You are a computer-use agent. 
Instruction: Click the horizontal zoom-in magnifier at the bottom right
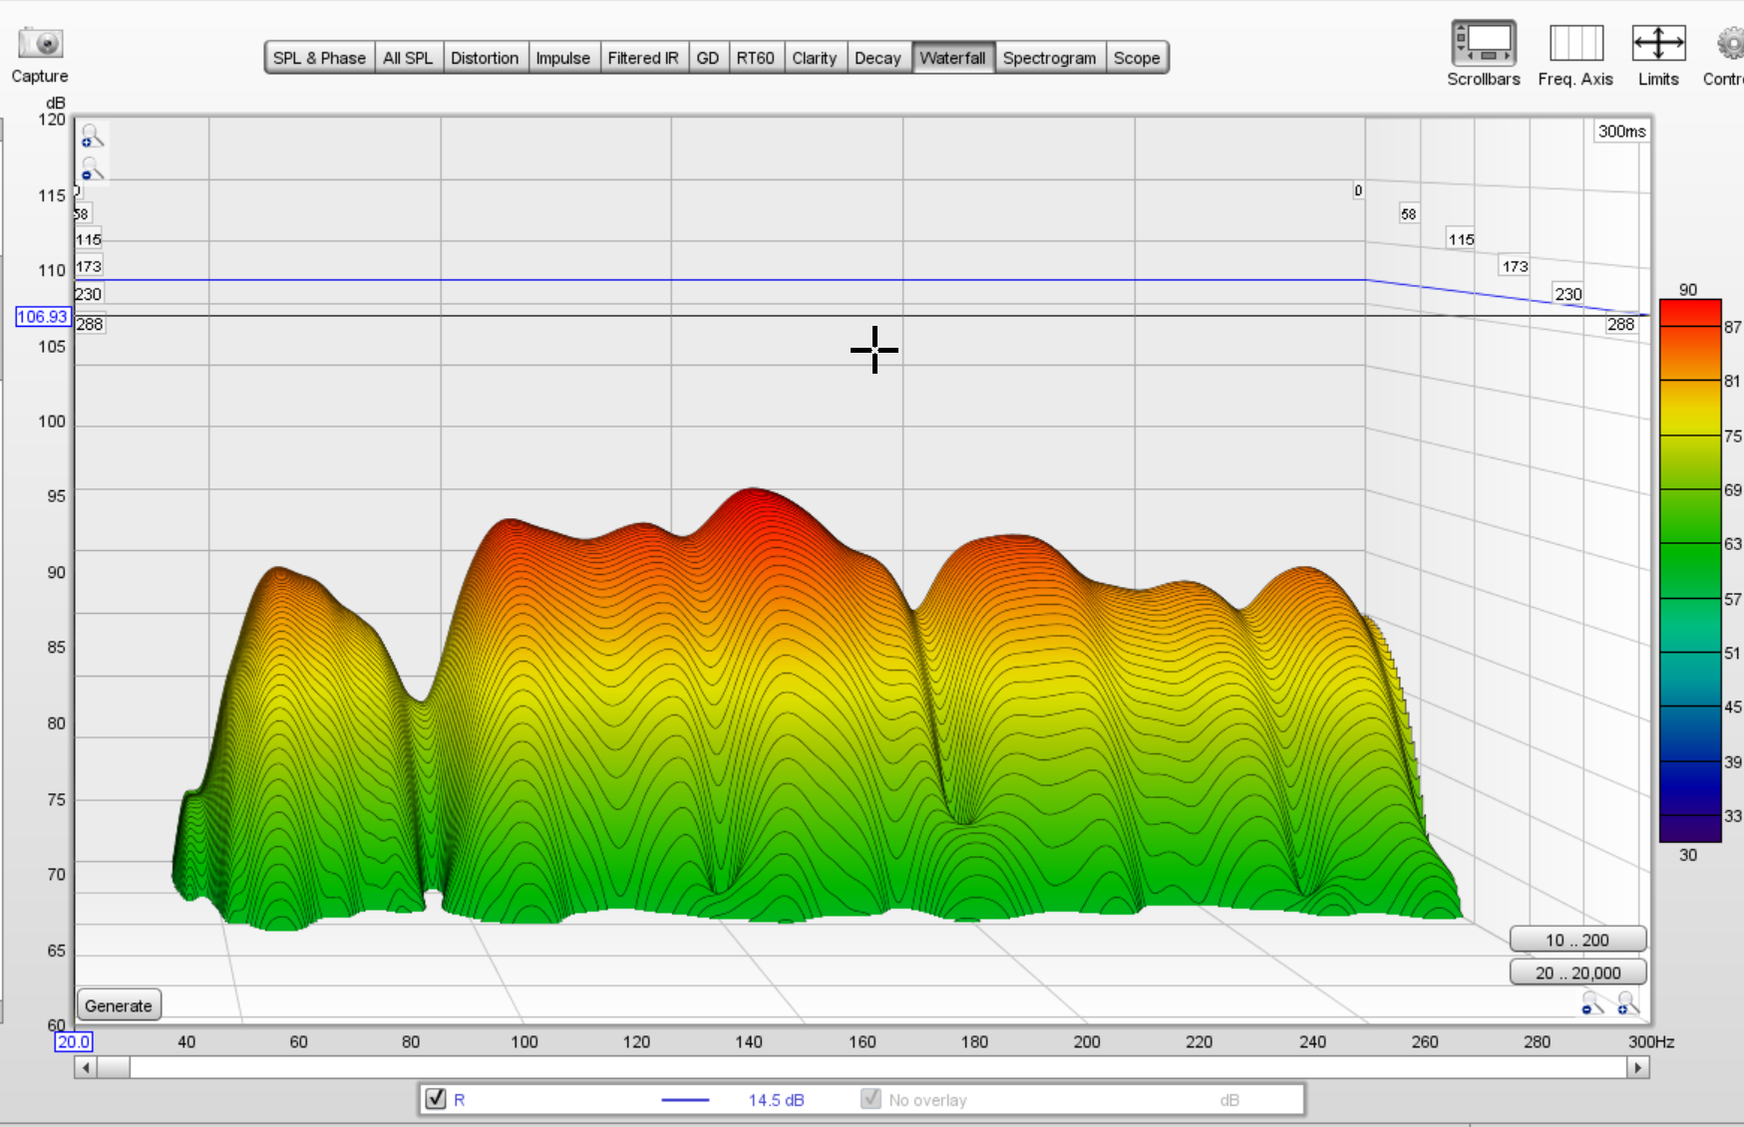pos(1627,1003)
